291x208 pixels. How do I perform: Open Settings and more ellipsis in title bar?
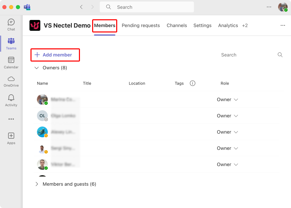(269, 7)
